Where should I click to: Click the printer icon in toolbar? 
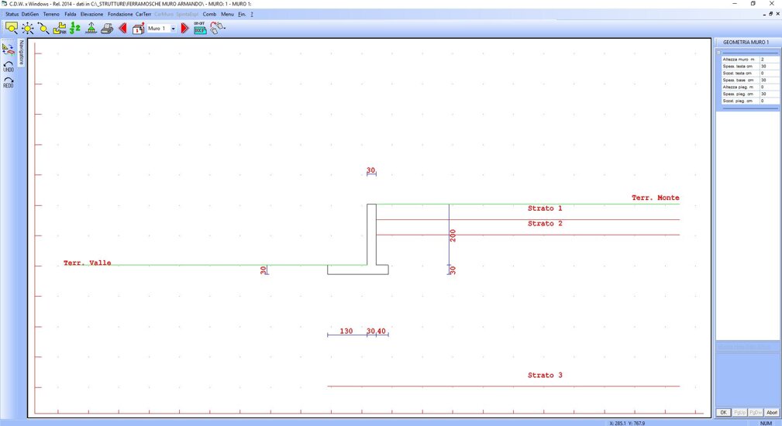tap(107, 28)
